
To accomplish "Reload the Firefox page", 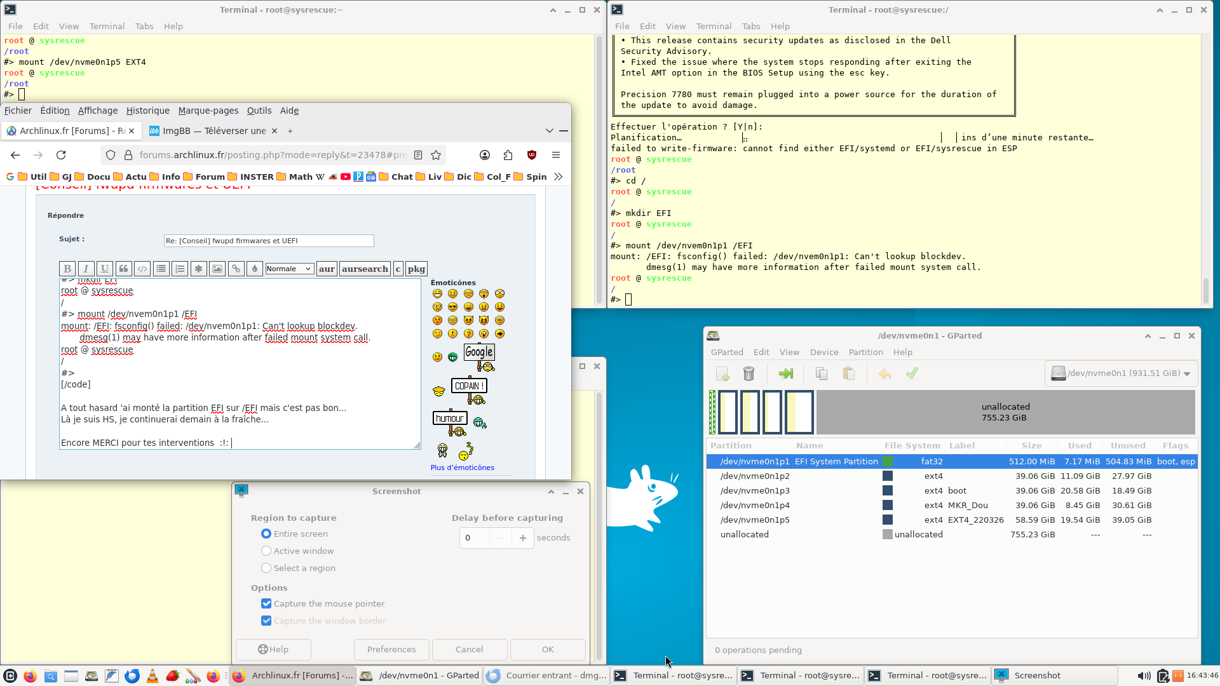I will [x=61, y=155].
